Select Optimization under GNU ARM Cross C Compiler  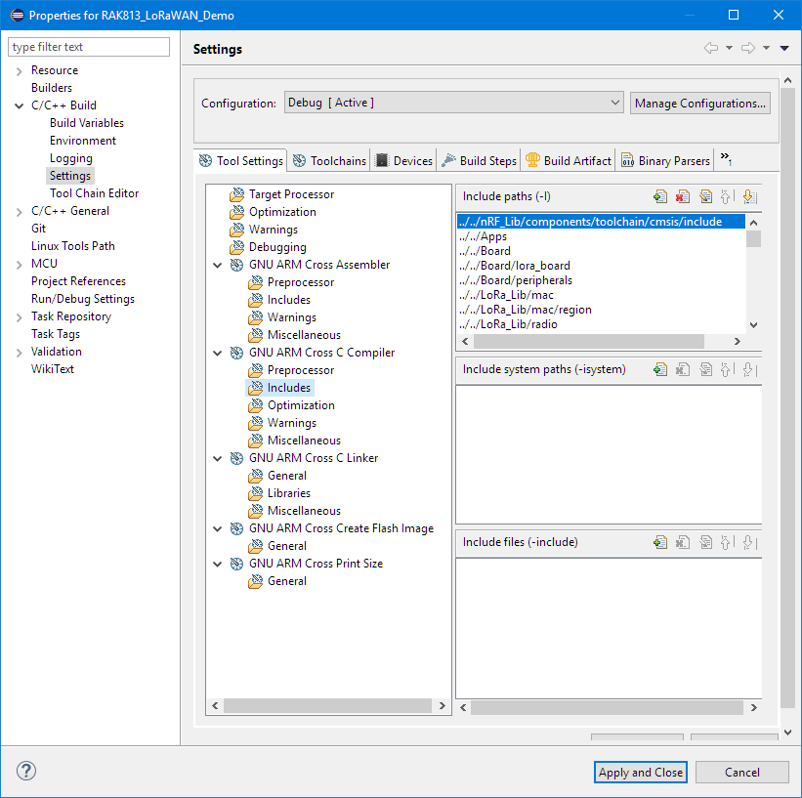pos(301,405)
